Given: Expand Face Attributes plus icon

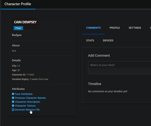Looking at the screenshot, I should click(x=13, y=94).
